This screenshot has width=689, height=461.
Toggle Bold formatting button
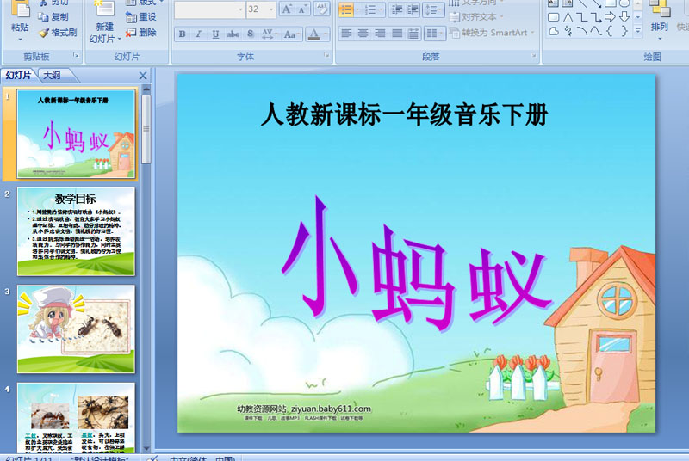[x=182, y=34]
